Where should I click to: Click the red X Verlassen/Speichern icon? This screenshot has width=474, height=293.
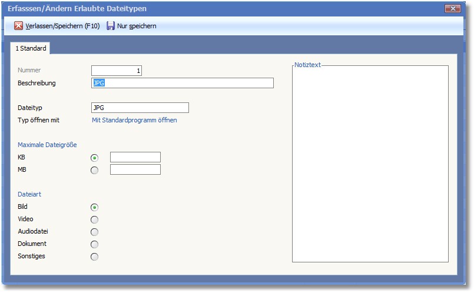pos(18,26)
